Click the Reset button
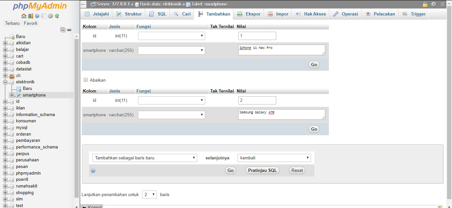The width and height of the screenshot is (452, 208). pyautogui.click(x=297, y=171)
